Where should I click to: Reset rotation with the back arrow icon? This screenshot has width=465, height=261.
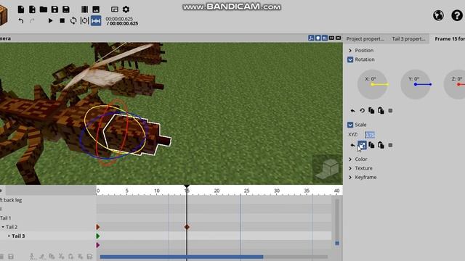point(352,111)
